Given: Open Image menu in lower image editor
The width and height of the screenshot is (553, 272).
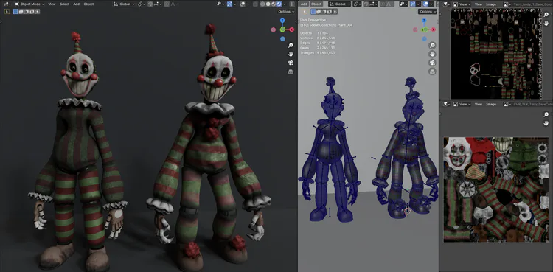Looking at the screenshot, I should click(491, 104).
